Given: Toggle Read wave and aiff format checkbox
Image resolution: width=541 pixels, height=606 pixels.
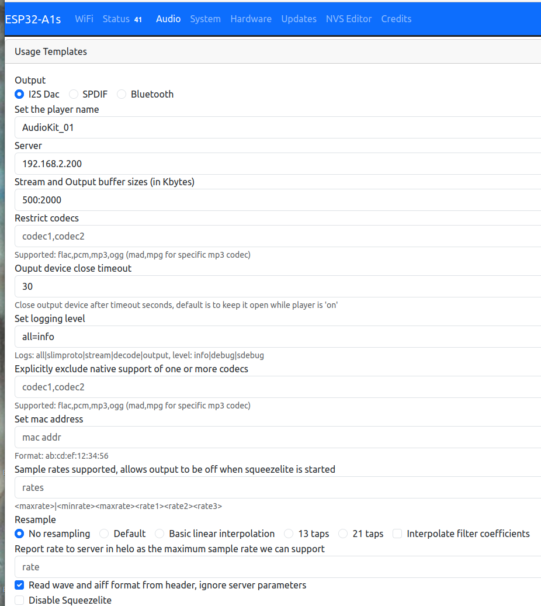Looking at the screenshot, I should [20, 585].
